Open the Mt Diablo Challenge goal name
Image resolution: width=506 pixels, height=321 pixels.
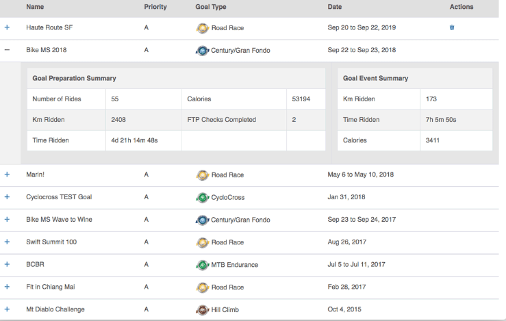click(55, 309)
